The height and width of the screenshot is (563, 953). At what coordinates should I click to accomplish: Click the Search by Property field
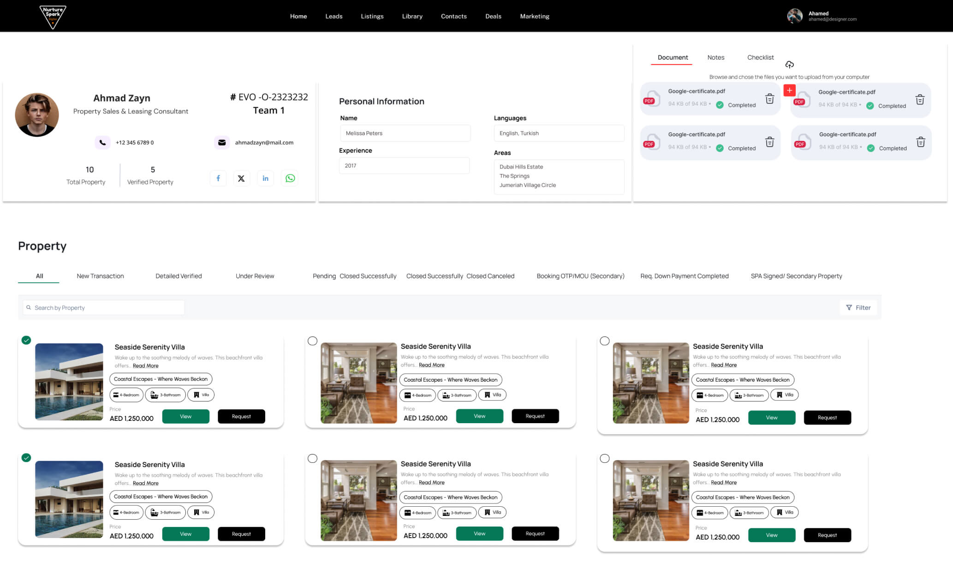point(104,308)
